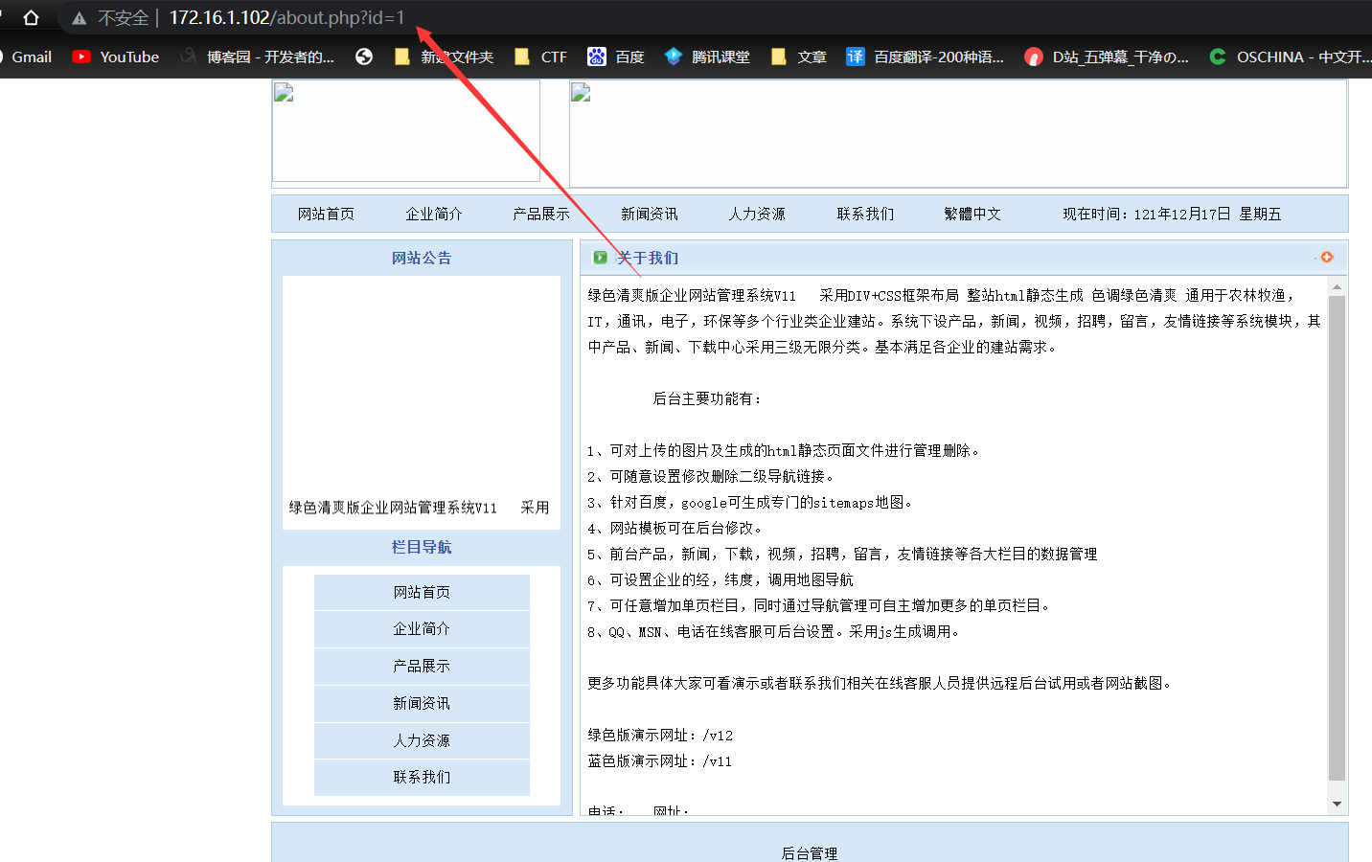Select 人力资源 in the 栏目导航 sidebar

[422, 740]
